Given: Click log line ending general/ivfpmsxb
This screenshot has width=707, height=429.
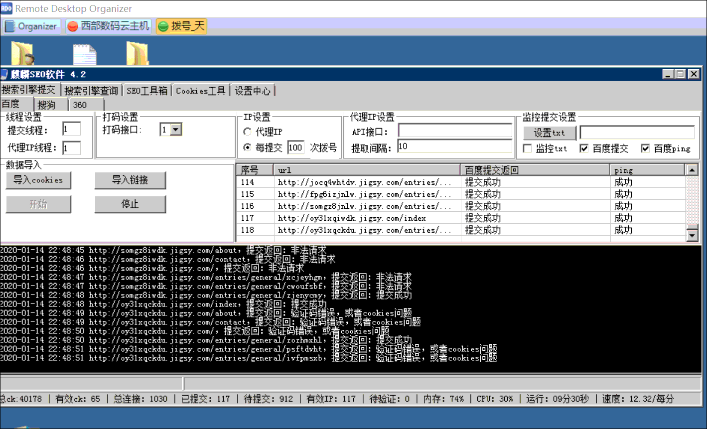Looking at the screenshot, I should click(x=249, y=358).
